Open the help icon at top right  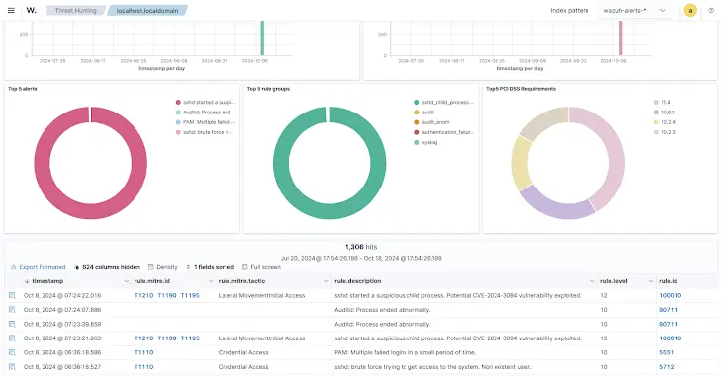click(711, 10)
